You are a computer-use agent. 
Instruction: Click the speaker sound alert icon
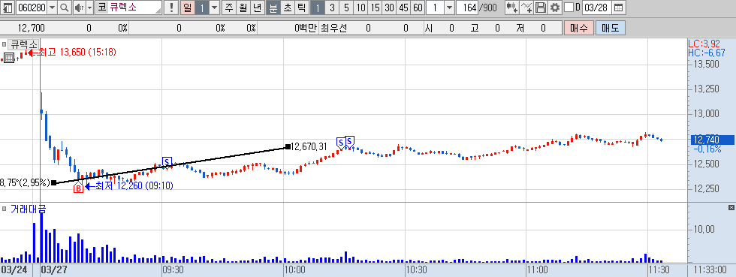pos(78,8)
